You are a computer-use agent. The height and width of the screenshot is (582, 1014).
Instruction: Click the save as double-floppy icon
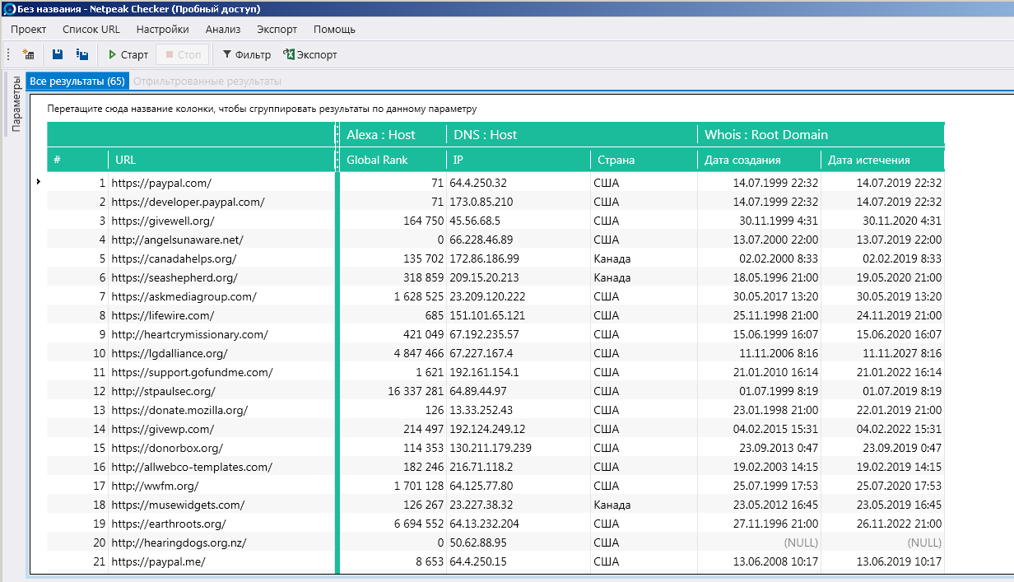[x=82, y=54]
